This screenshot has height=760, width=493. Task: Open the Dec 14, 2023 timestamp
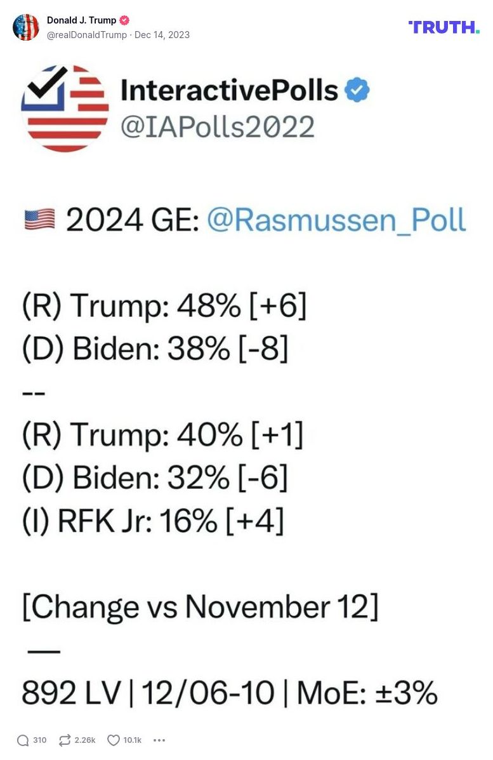[163, 36]
